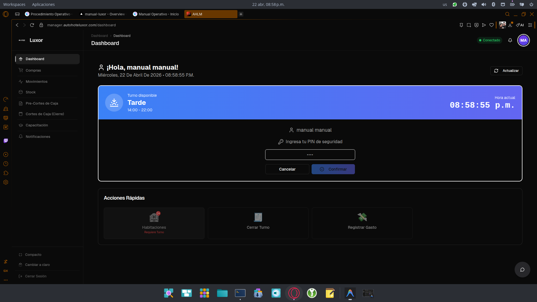Open the MA user avatar menu
This screenshot has height=302, width=537.
click(524, 40)
